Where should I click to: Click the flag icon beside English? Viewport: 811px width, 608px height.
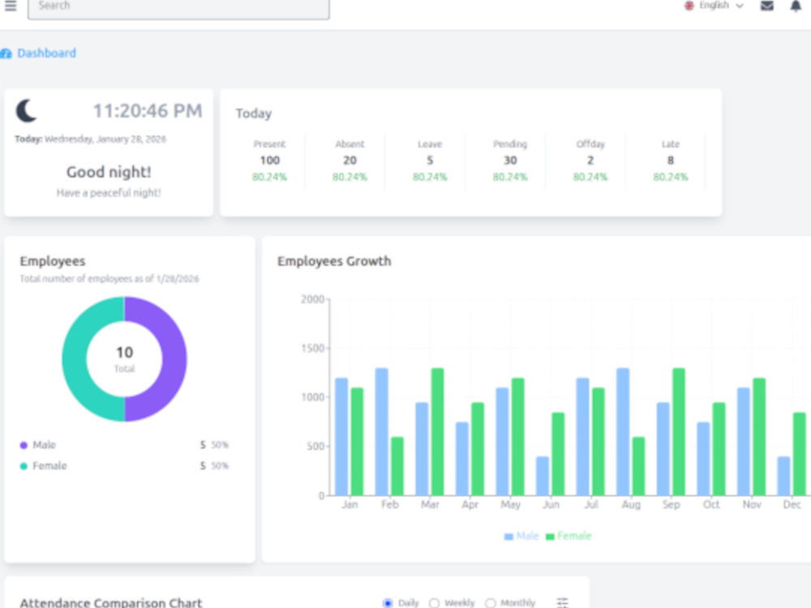pos(689,6)
